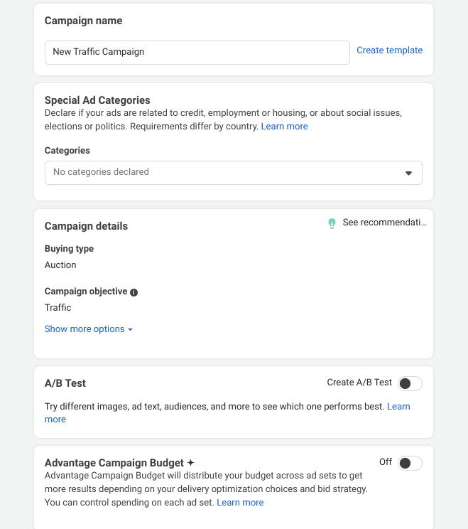Open See recommendations panel

[x=384, y=223]
